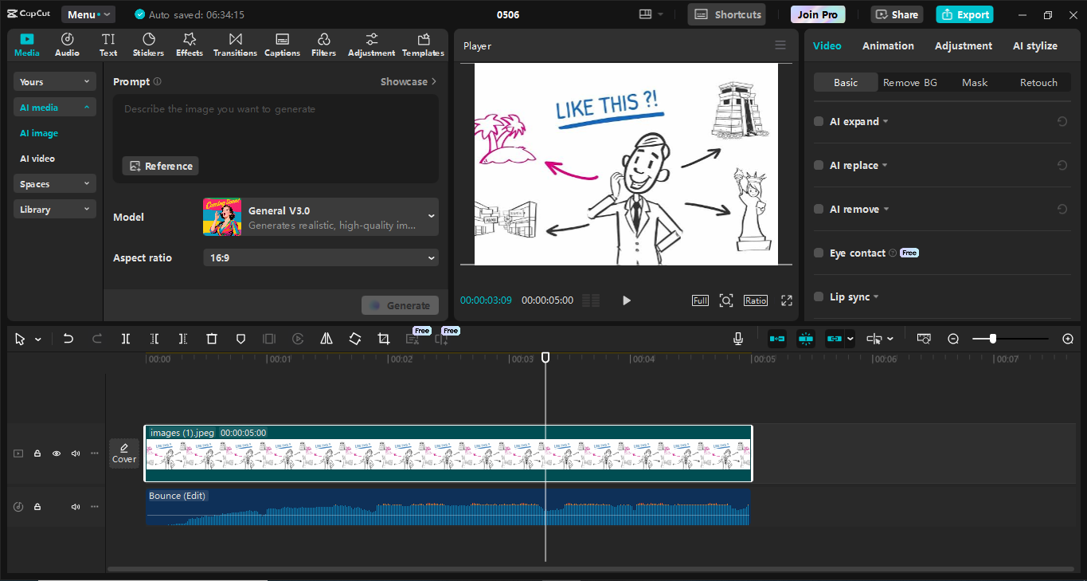Click the Export button
This screenshot has height=581, width=1087.
(x=964, y=14)
